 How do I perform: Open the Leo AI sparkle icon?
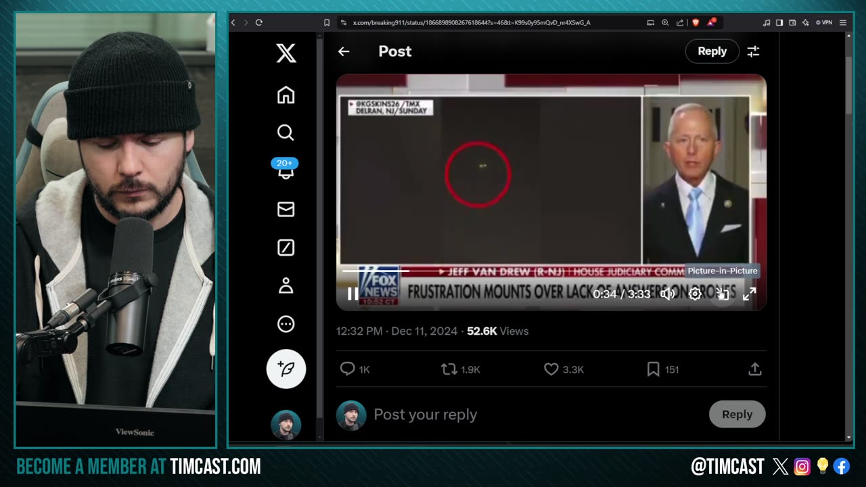pos(805,22)
